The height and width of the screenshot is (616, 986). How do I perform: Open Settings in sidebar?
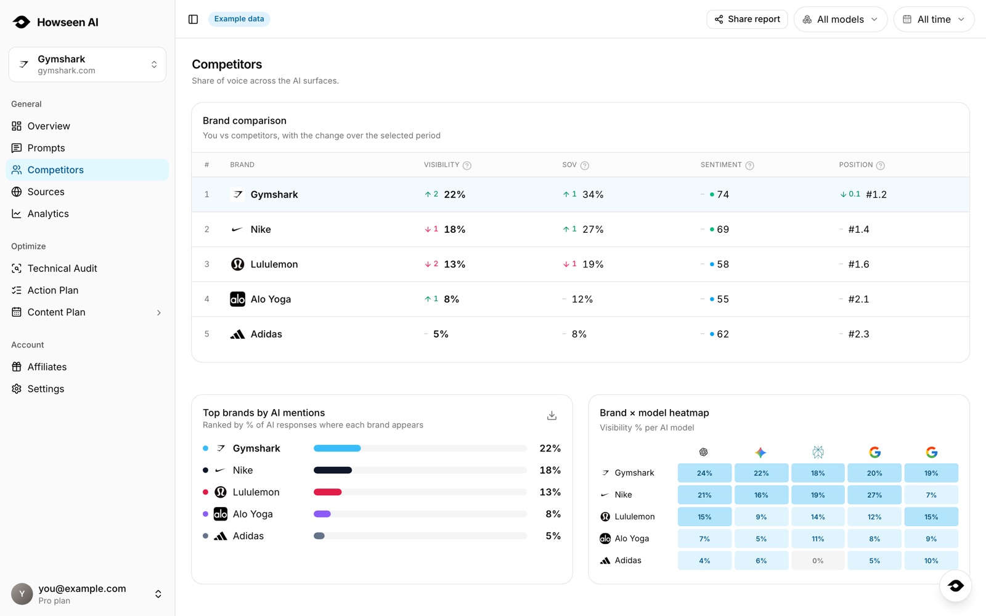pyautogui.click(x=88, y=389)
